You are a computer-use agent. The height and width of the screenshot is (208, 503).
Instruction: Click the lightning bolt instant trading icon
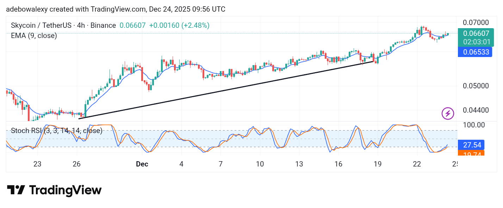(447, 114)
